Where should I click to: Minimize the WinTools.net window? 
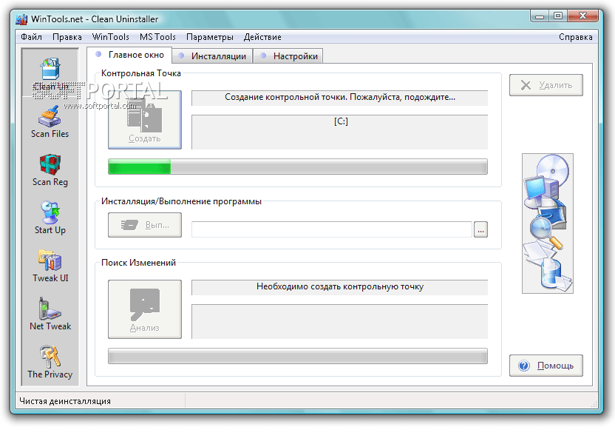[x=540, y=16]
